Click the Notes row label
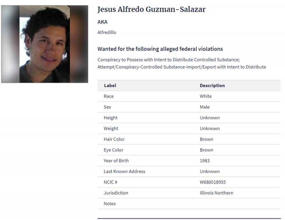285x220 pixels. pyautogui.click(x=110, y=204)
